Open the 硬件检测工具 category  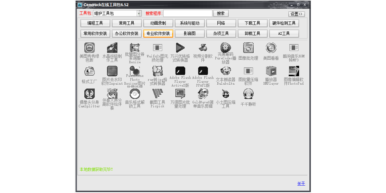[284, 23]
